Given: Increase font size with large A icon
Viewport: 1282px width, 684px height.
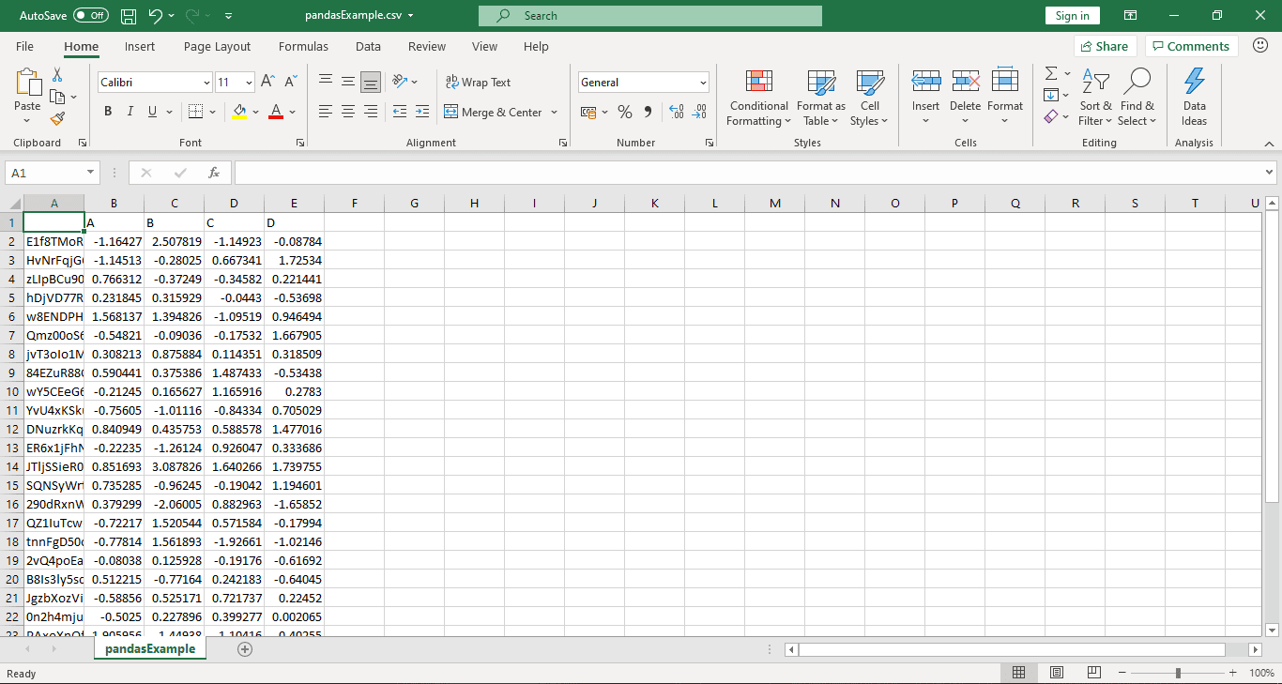Looking at the screenshot, I should (x=267, y=83).
